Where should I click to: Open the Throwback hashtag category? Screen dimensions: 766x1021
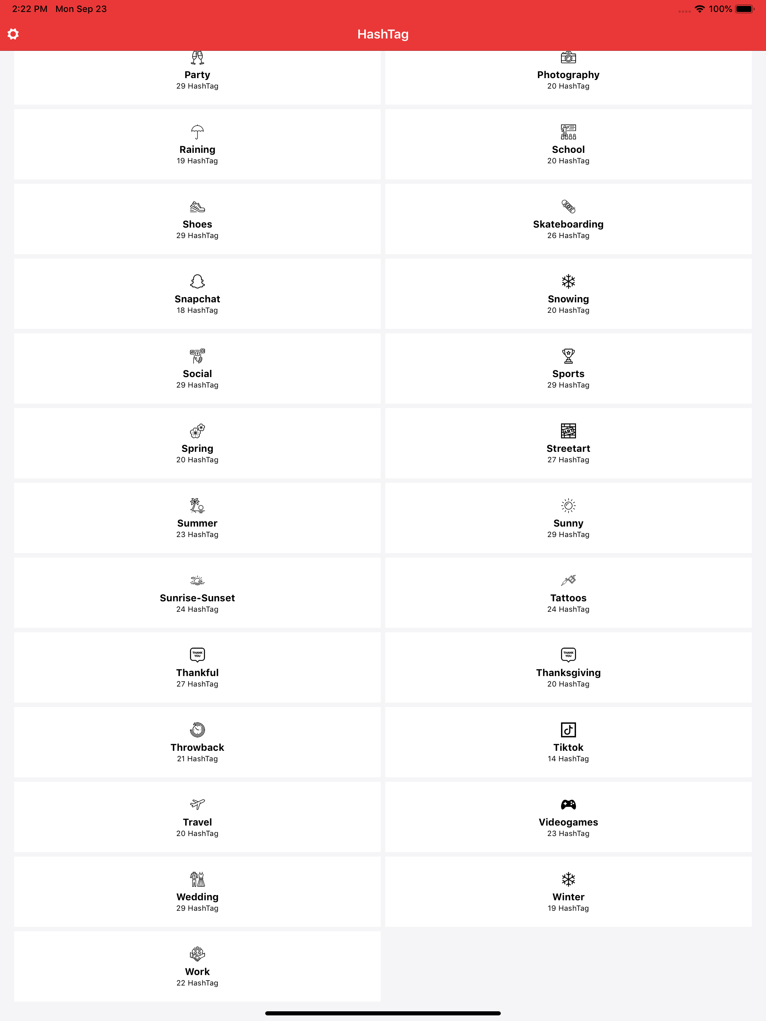pos(197,742)
